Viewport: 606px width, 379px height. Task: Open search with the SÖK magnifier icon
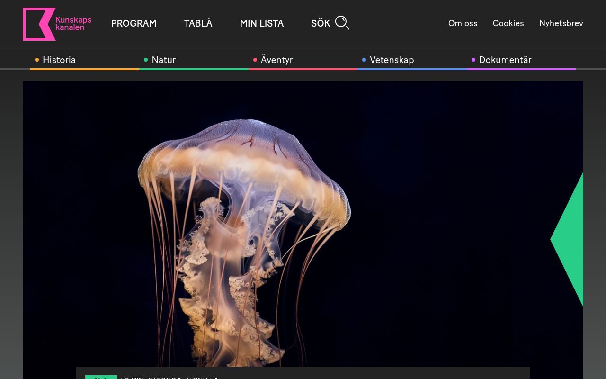342,23
